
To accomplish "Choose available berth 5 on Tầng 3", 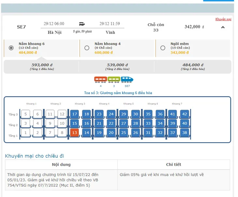I will pyautogui.click(x=25, y=114).
